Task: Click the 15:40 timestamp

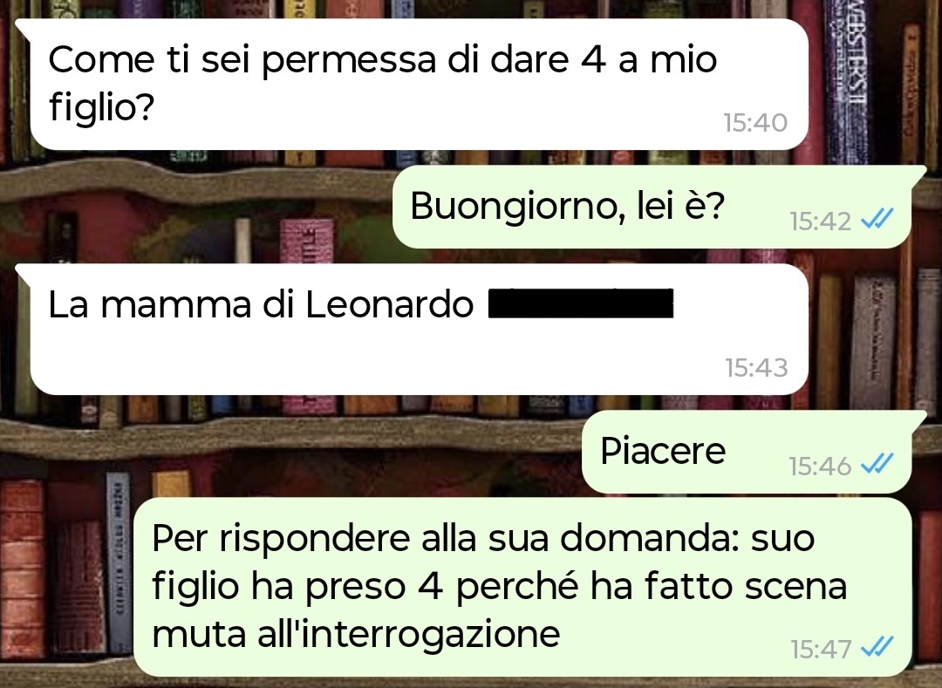Action: tap(755, 122)
